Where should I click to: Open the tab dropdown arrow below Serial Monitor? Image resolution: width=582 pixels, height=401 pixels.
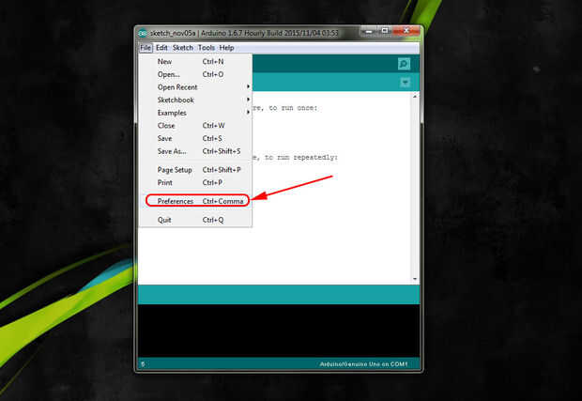(405, 83)
